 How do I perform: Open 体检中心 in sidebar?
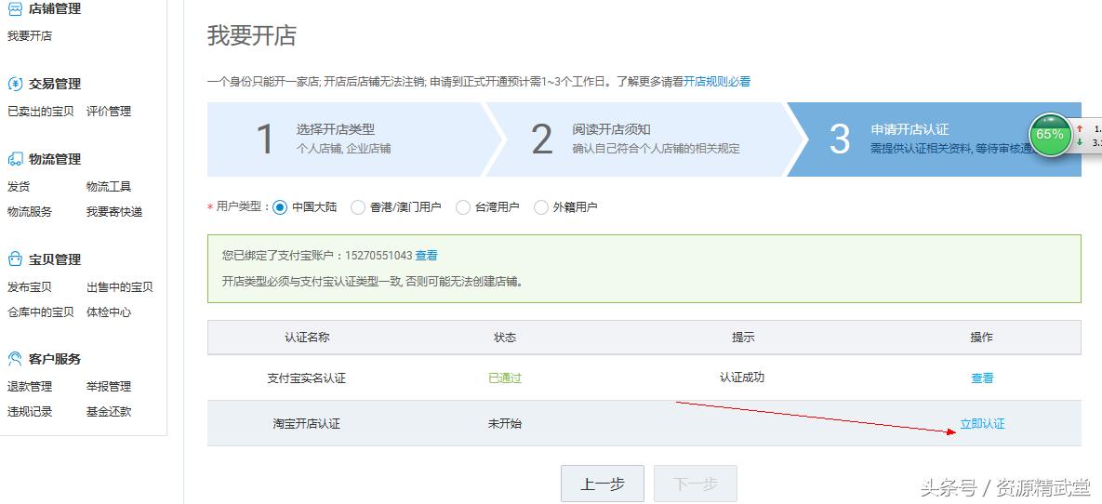109,312
